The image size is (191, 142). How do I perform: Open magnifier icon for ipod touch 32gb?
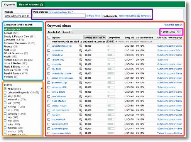(x=80, y=83)
